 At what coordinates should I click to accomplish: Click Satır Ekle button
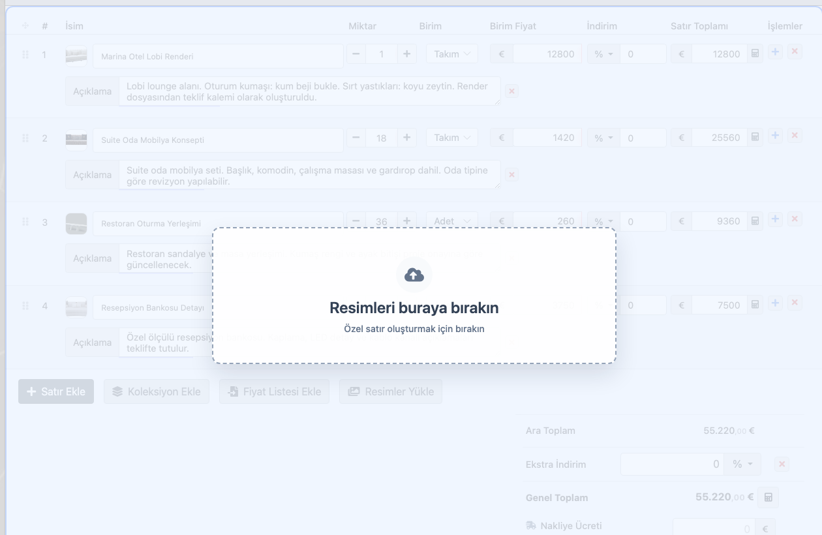(x=56, y=391)
